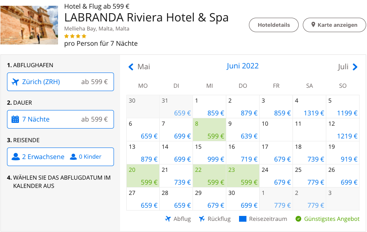Select June 20 departure for 599 €

pyautogui.click(x=143, y=176)
